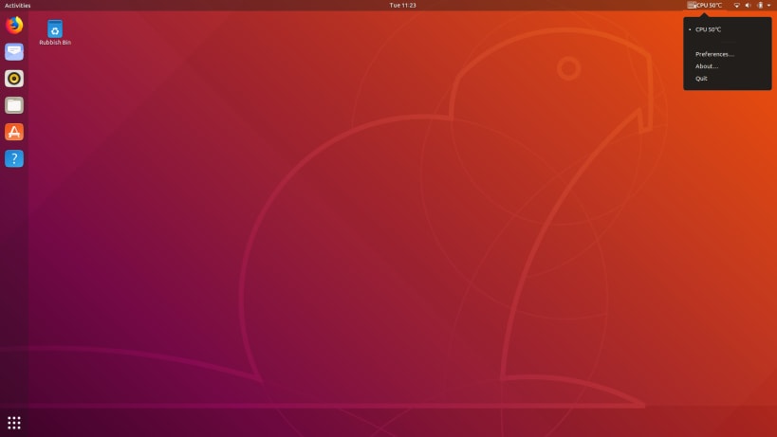Open Rhythmbox music player in dock
Image resolution: width=777 pixels, height=437 pixels.
coord(14,78)
